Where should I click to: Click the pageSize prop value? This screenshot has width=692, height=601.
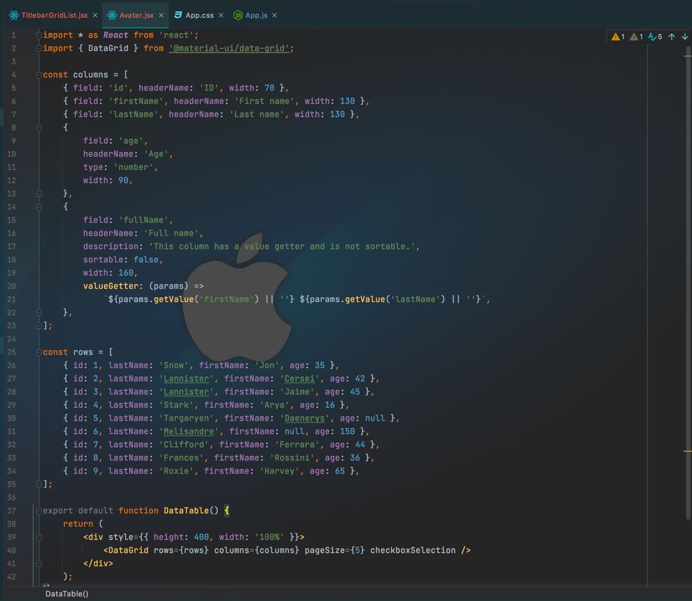pyautogui.click(x=357, y=550)
